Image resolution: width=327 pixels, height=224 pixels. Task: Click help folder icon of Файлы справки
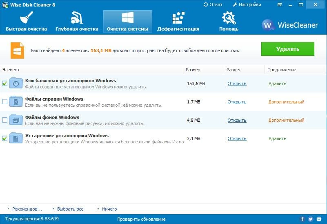point(16,101)
